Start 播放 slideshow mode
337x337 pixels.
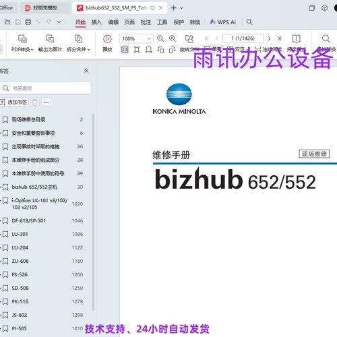[107, 43]
